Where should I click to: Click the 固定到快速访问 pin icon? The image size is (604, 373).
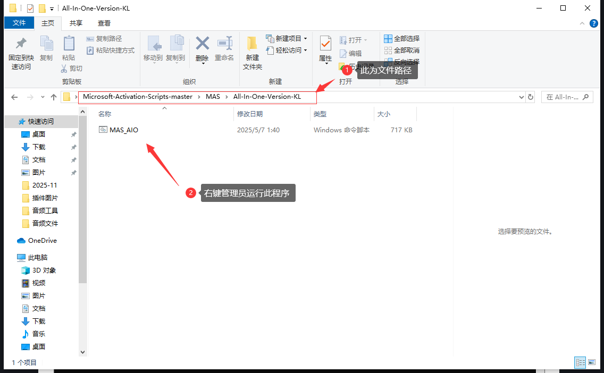coord(21,44)
